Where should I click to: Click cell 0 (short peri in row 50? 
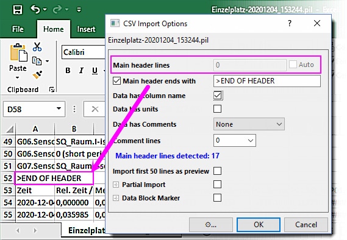coord(74,154)
